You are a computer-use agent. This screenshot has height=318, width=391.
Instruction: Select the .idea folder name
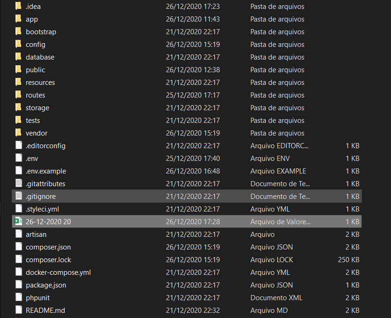(x=33, y=7)
